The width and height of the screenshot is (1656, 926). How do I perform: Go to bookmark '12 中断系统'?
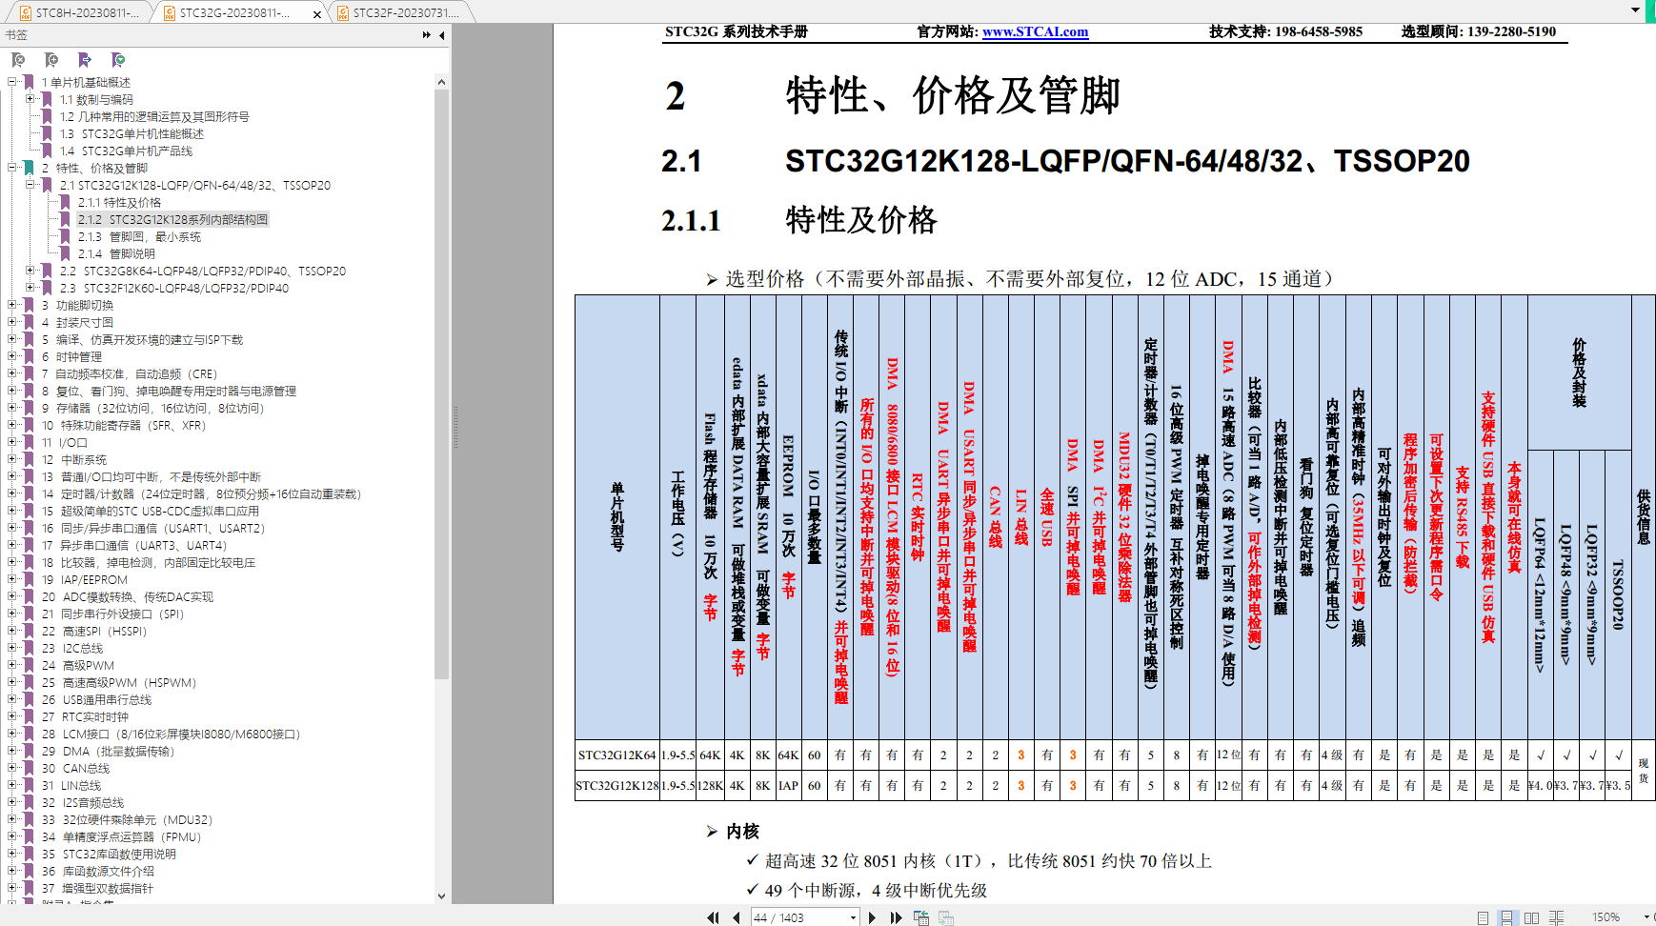click(x=74, y=460)
